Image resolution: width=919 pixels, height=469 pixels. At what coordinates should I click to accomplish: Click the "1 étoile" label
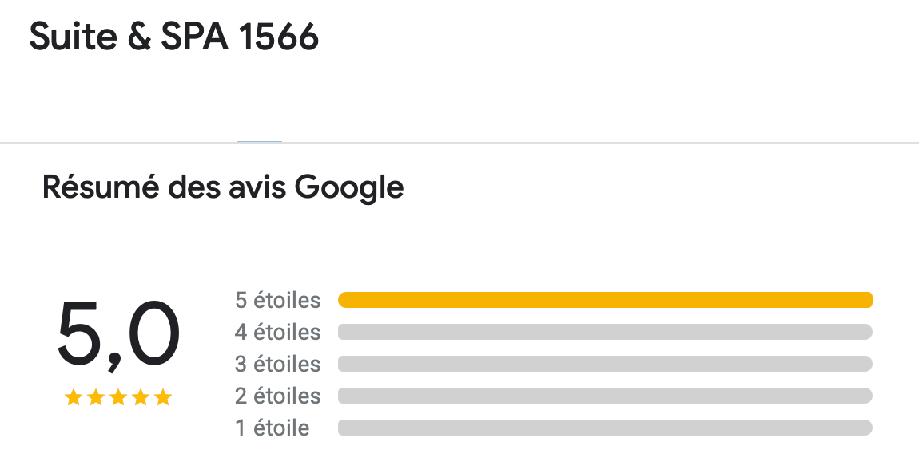point(272,428)
